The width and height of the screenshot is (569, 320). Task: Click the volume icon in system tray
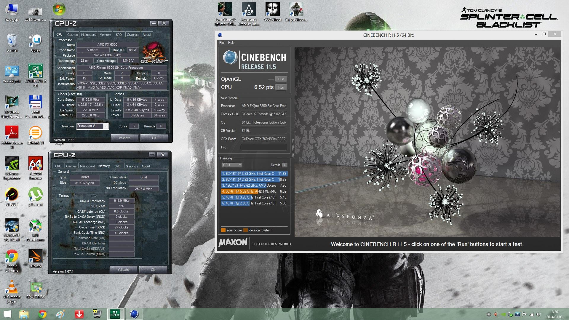coord(538,314)
